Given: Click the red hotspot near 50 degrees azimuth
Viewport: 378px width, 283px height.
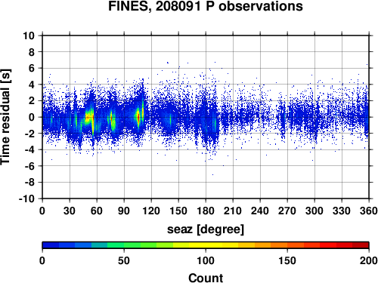Looking at the screenshot, I should pos(88,117).
